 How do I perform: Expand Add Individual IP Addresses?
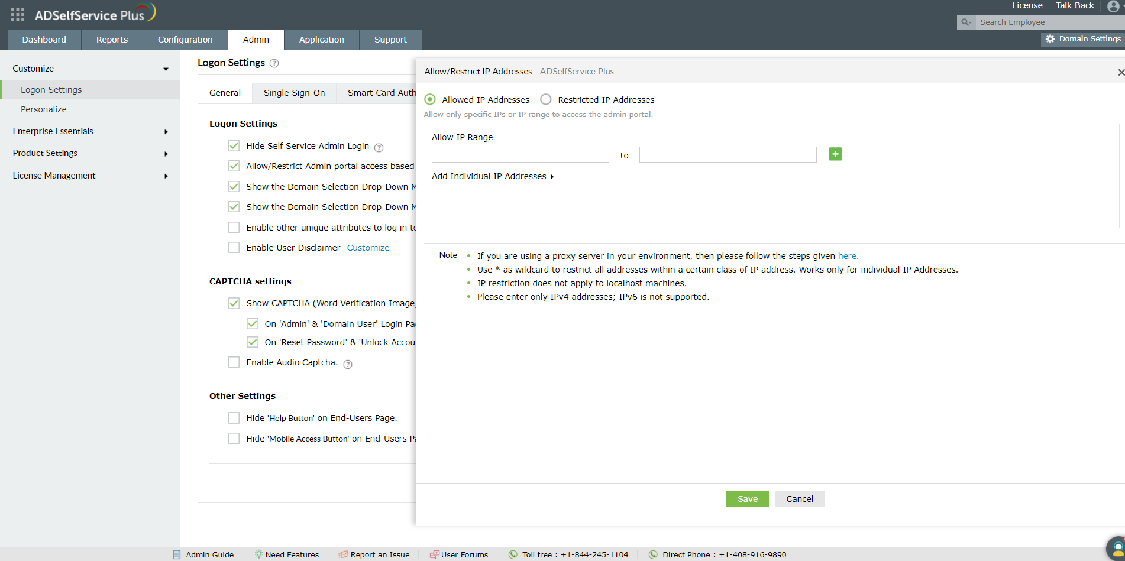[x=493, y=176]
